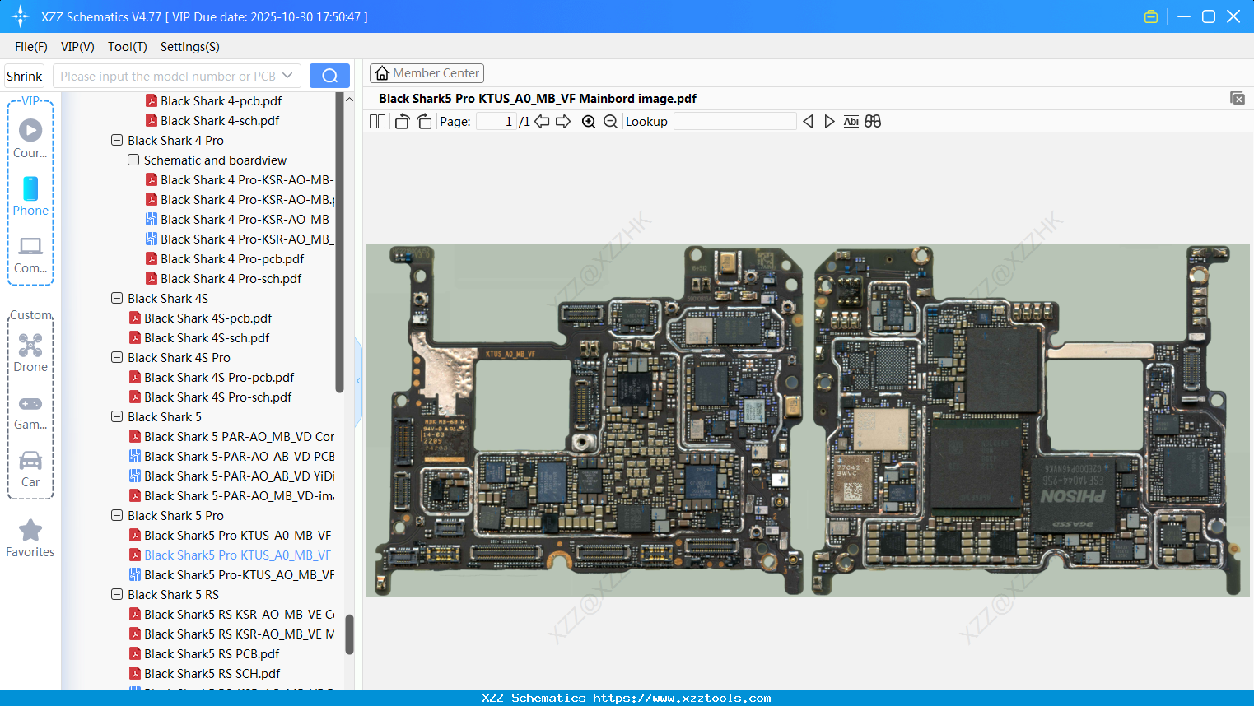Collapse the Schematic and boardview node

pyautogui.click(x=133, y=160)
